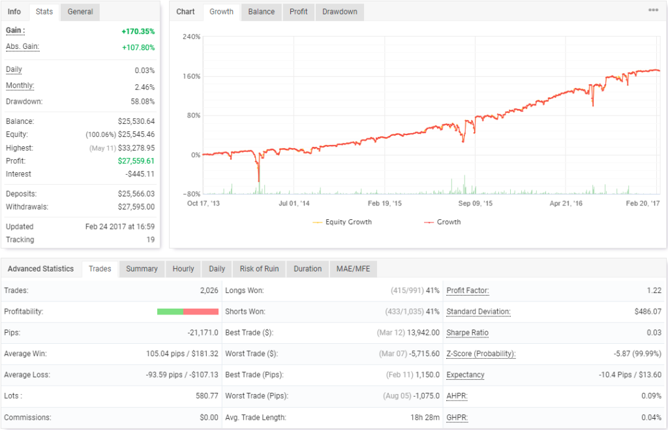
Task: Click the $486.07 standard deviation value
Action: coord(648,312)
